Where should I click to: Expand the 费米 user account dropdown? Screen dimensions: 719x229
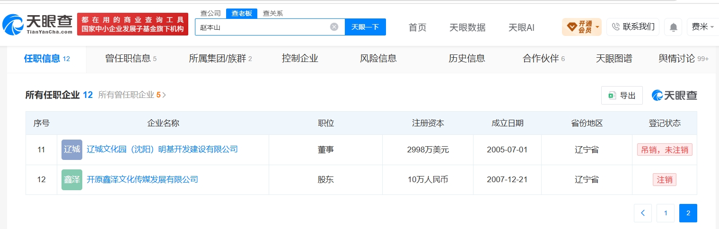(703, 27)
